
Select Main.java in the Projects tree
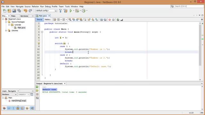tap(21, 28)
